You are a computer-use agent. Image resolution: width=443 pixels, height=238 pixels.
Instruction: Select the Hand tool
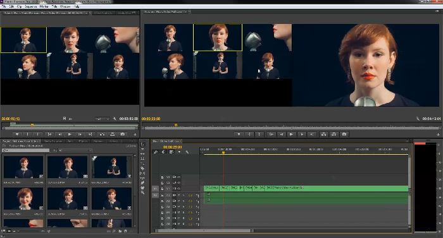point(142,187)
